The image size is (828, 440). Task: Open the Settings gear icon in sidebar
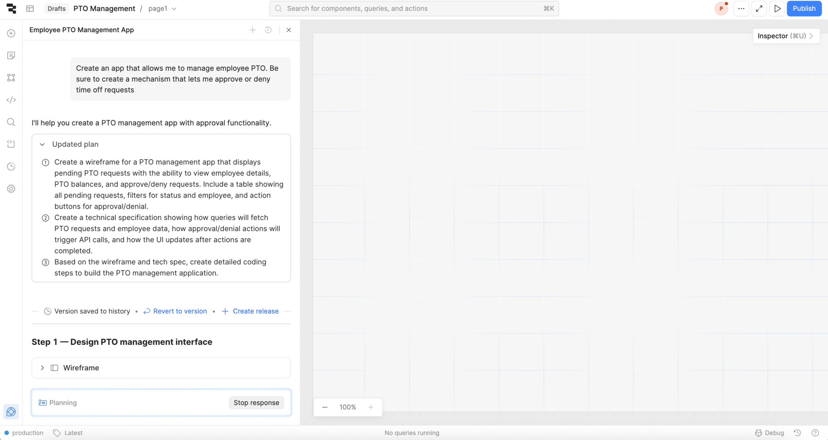(11, 189)
